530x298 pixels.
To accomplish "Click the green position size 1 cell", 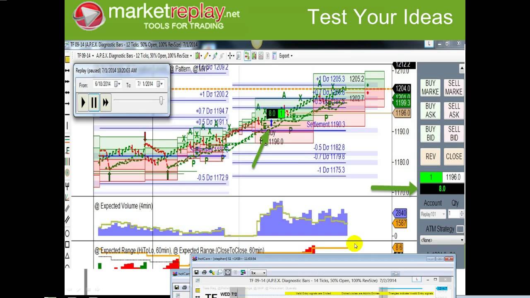I will point(431,177).
